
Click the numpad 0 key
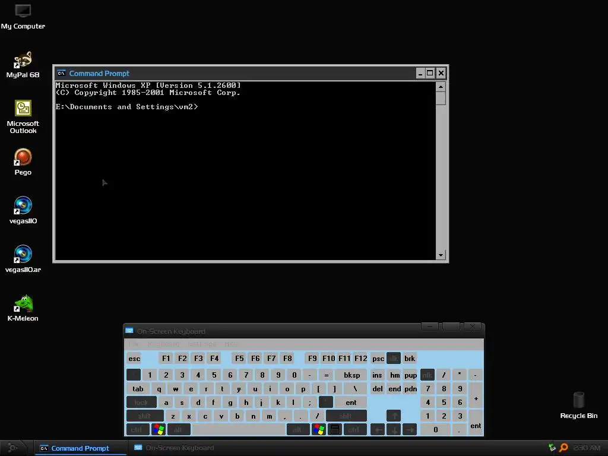click(435, 430)
